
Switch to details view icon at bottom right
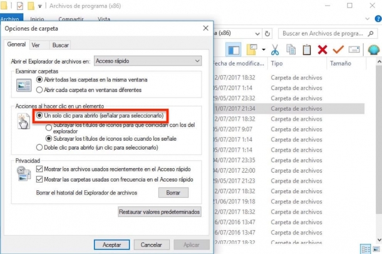(366, 249)
